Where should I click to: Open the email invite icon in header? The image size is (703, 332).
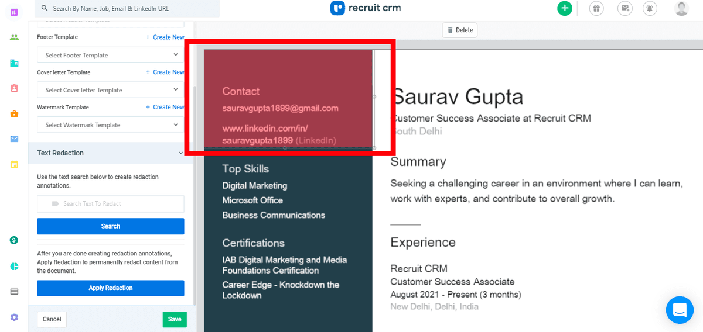(x=625, y=8)
